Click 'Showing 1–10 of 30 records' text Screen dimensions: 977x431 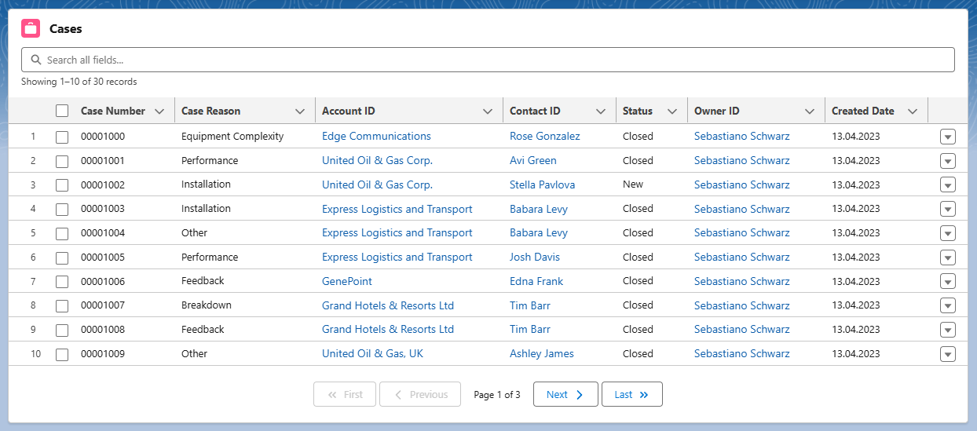point(79,82)
